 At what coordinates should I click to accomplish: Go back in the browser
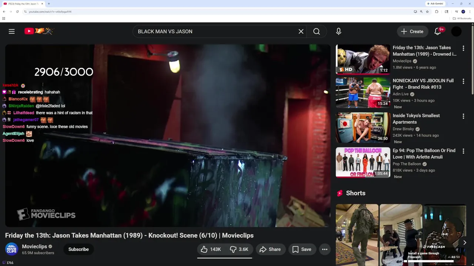click(x=4, y=11)
